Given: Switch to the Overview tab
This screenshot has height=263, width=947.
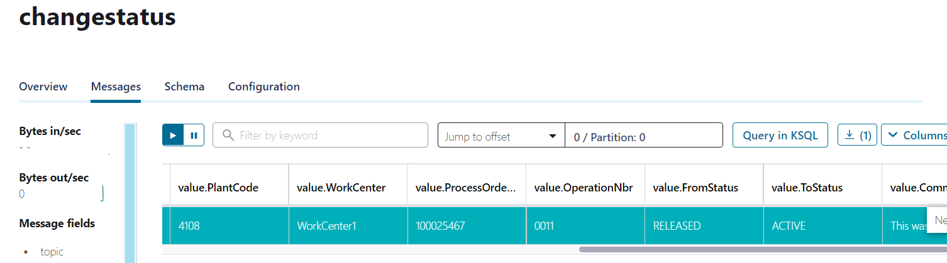Looking at the screenshot, I should [43, 87].
